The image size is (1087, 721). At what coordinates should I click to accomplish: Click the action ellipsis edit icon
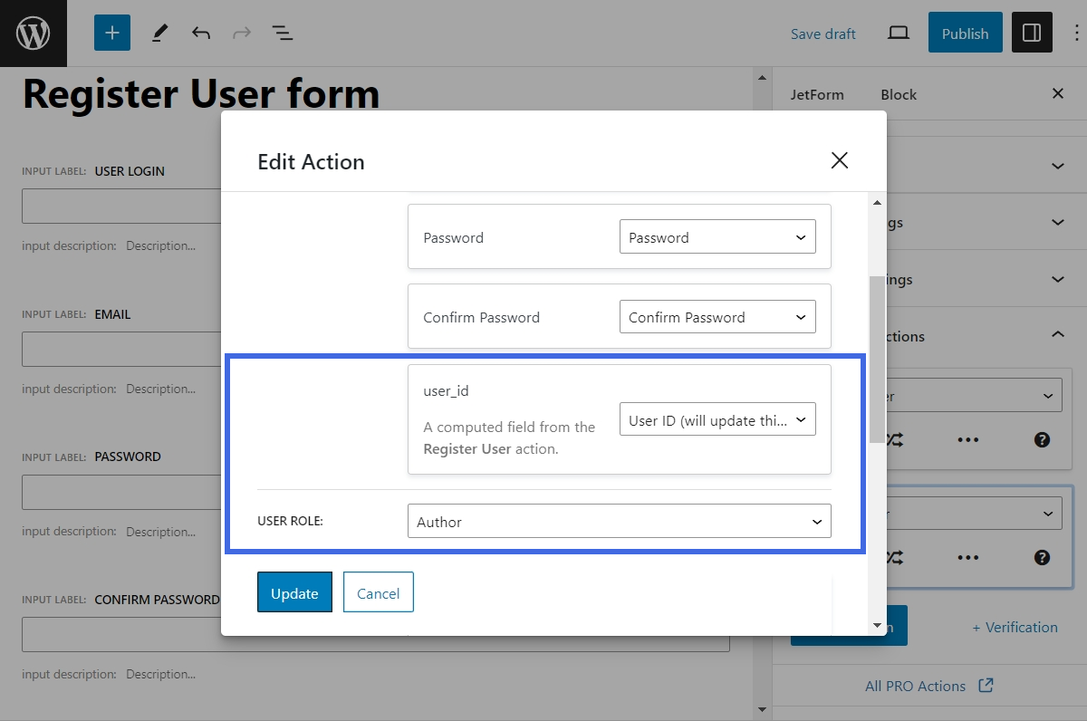(967, 439)
